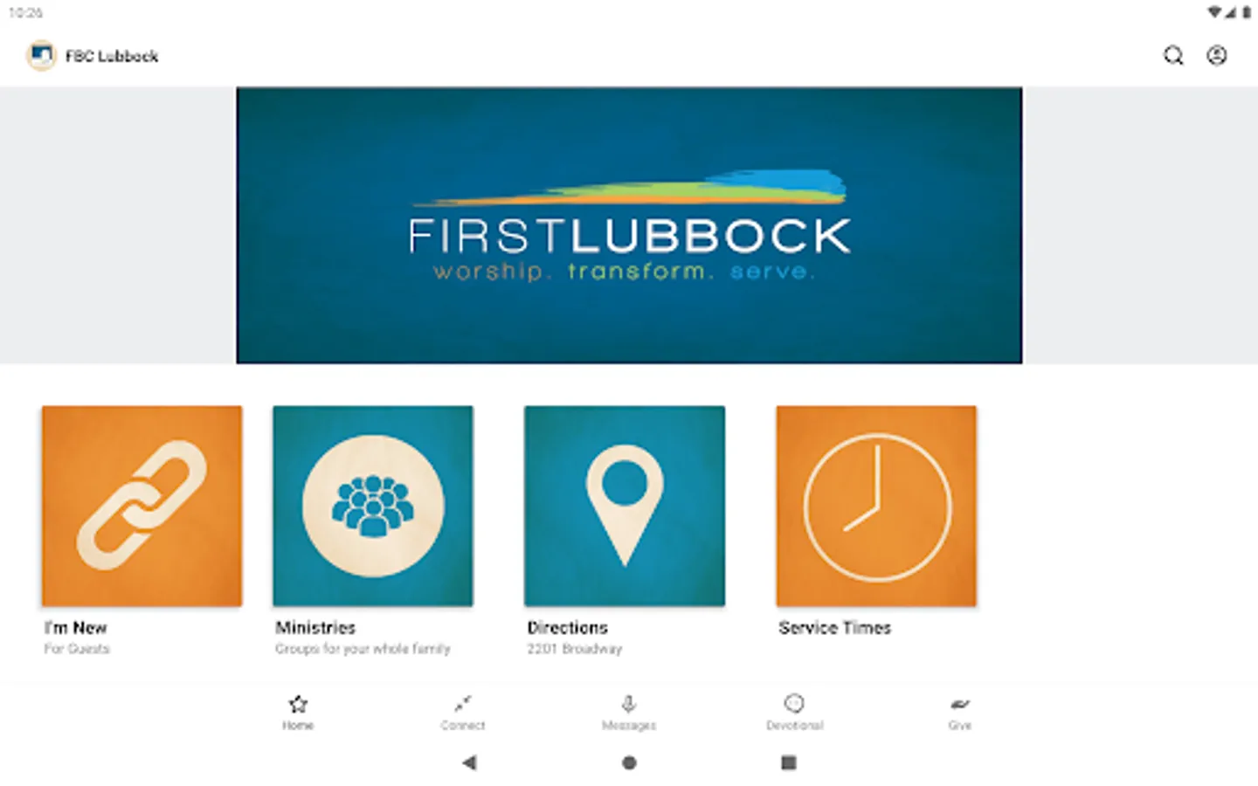This screenshot has height=786, width=1258.
Task: Go to the Devotional tab
Action: click(794, 713)
